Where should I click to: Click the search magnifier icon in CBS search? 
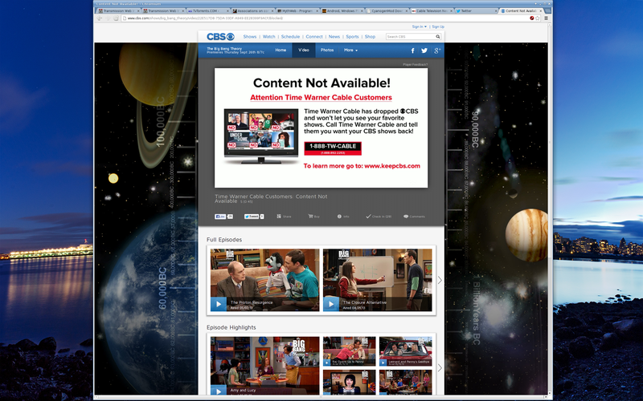point(437,37)
